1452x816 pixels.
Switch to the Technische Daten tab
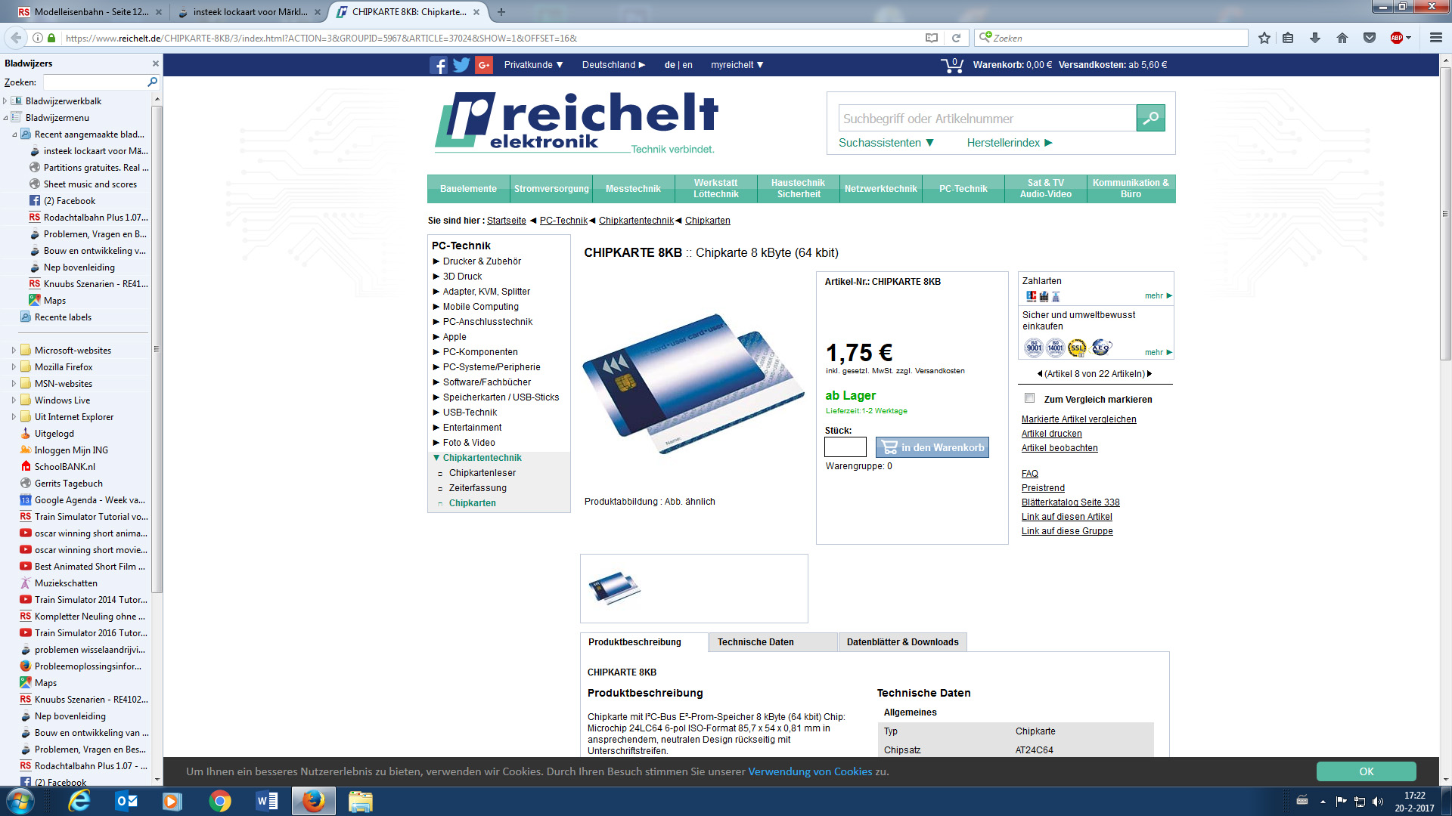click(755, 642)
